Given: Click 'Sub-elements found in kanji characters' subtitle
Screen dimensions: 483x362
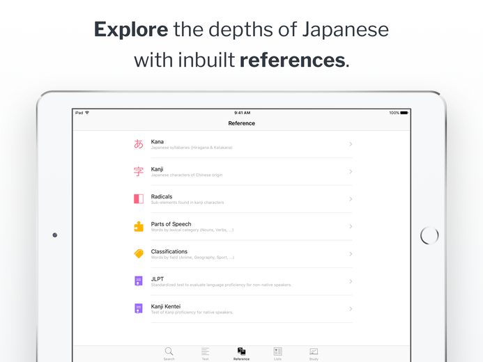Looking at the screenshot, I should pyautogui.click(x=187, y=203).
